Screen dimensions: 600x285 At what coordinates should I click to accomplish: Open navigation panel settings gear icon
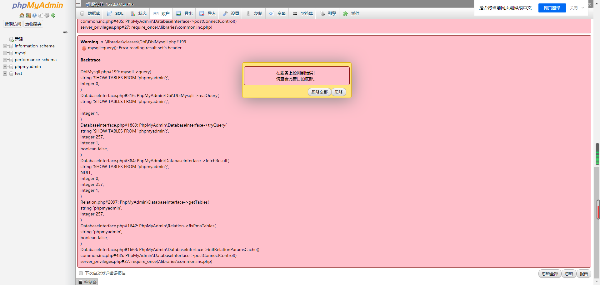[x=47, y=15]
